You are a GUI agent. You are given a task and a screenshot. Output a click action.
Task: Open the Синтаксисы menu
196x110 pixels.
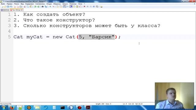coord(40,4)
